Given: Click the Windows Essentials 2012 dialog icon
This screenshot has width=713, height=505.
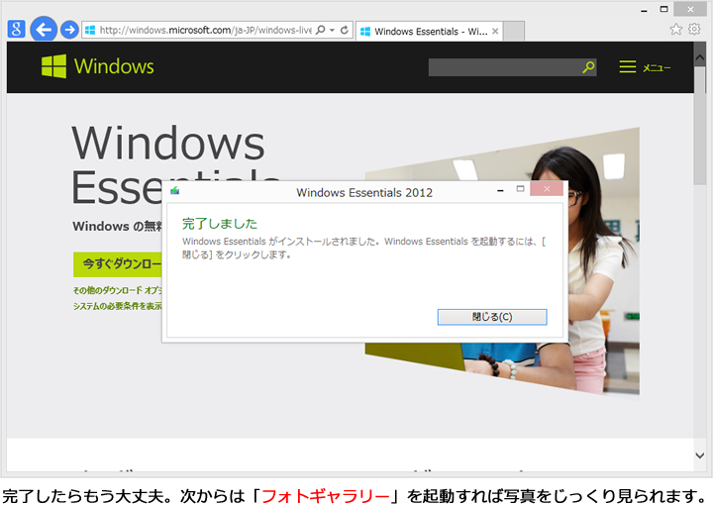Looking at the screenshot, I should [175, 191].
